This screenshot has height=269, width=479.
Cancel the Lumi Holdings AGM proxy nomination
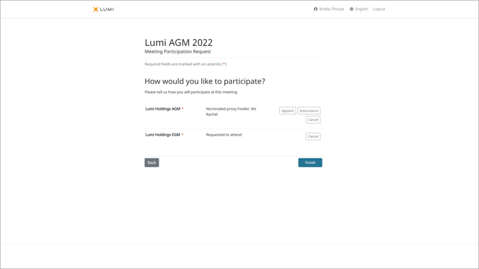[x=313, y=120]
